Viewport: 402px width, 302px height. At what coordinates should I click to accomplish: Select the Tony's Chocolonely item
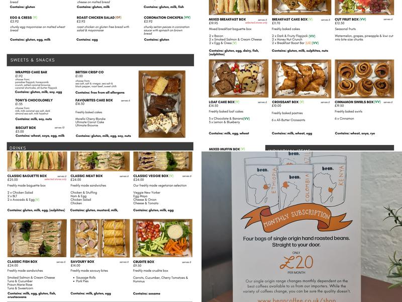[x=34, y=100]
